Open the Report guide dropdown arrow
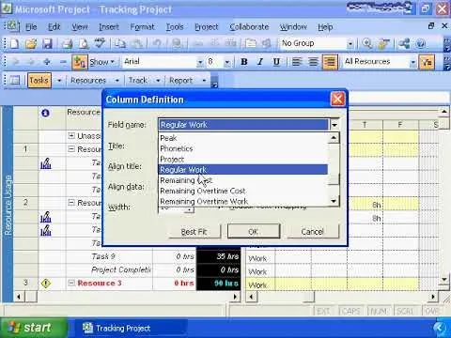This screenshot has width=451, height=338. click(204, 81)
